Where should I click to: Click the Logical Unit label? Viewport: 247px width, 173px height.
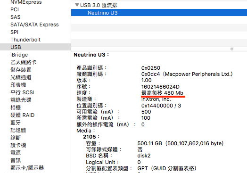pos(102,162)
